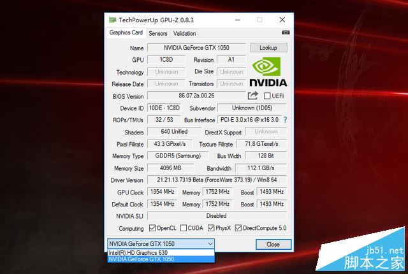This screenshot has width=408, height=274.
Task: Click the Close button
Action: (273, 244)
